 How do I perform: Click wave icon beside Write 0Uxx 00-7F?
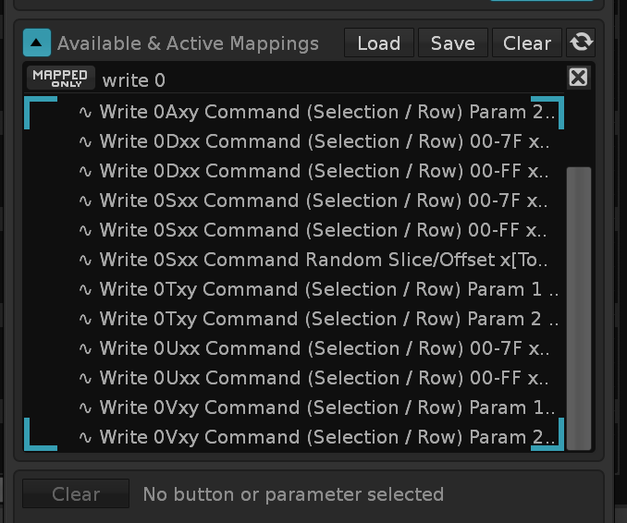(x=85, y=348)
